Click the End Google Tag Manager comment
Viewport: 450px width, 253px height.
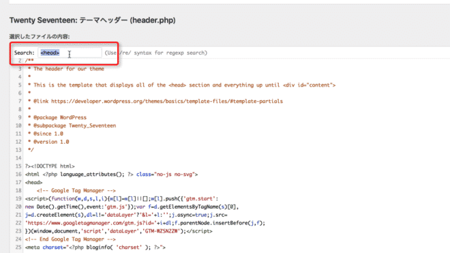point(70,239)
